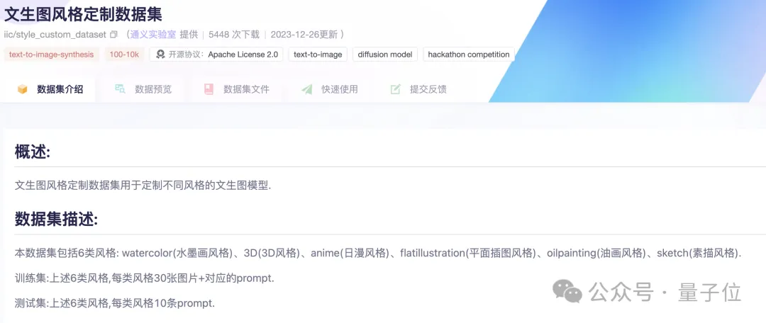Click the pencil edit icon beside 提交反馈
766x323 pixels.
click(395, 89)
